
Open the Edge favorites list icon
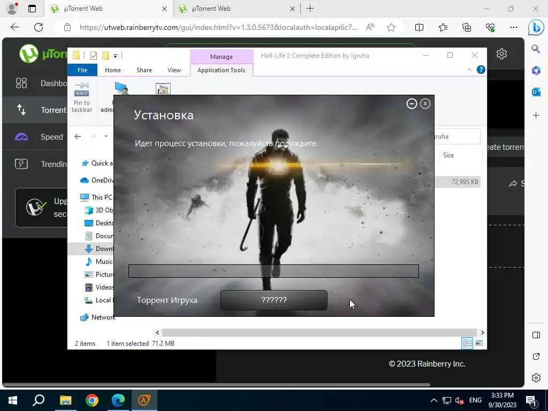click(x=443, y=27)
